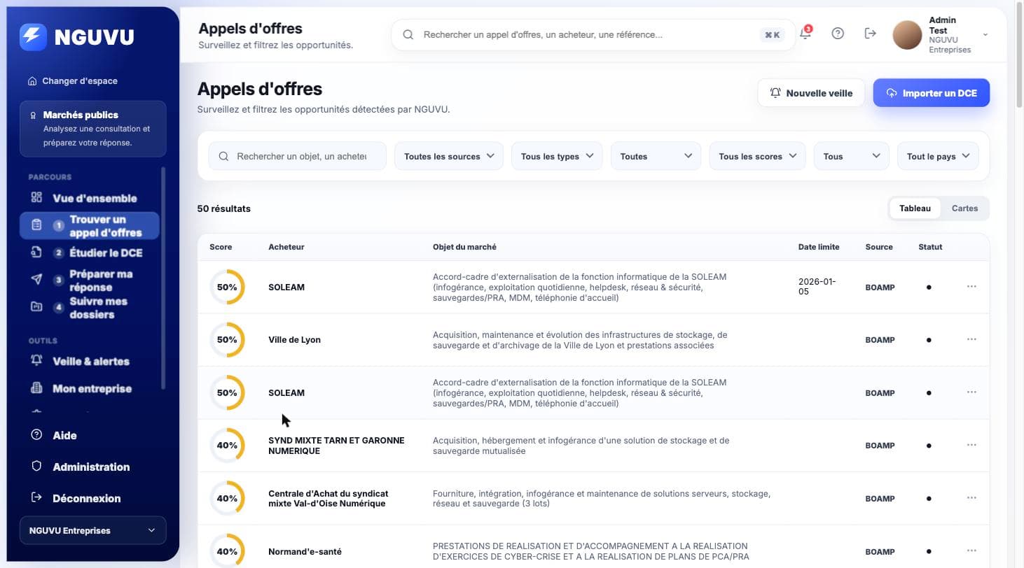The width and height of the screenshot is (1024, 568).
Task: Click the Importer un DCE button
Action: [931, 93]
